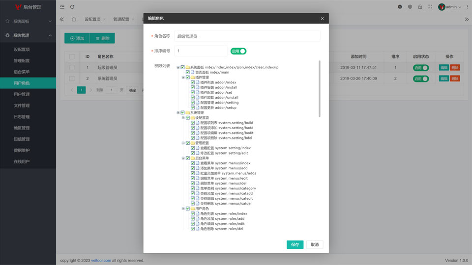Collapse the 系统管理 tree node
Image resolution: width=472 pixels, height=265 pixels.
[x=178, y=113]
